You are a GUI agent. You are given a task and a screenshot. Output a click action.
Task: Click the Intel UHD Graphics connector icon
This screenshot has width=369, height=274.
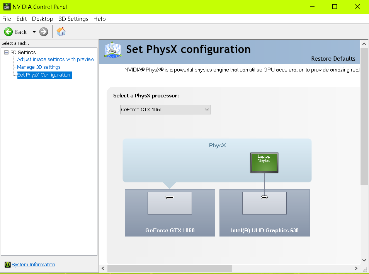tap(264, 197)
